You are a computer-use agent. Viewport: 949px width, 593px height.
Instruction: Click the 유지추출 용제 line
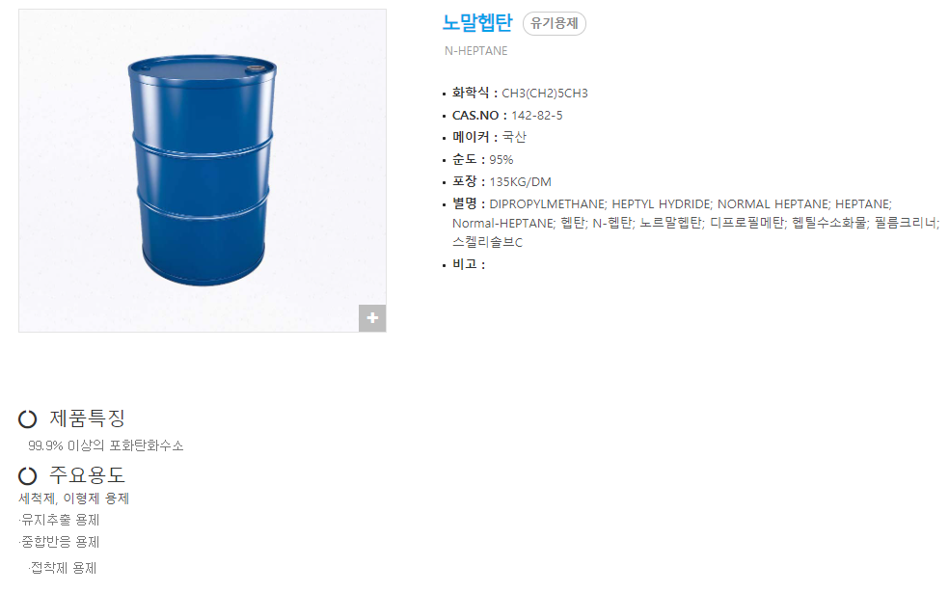pos(60,520)
